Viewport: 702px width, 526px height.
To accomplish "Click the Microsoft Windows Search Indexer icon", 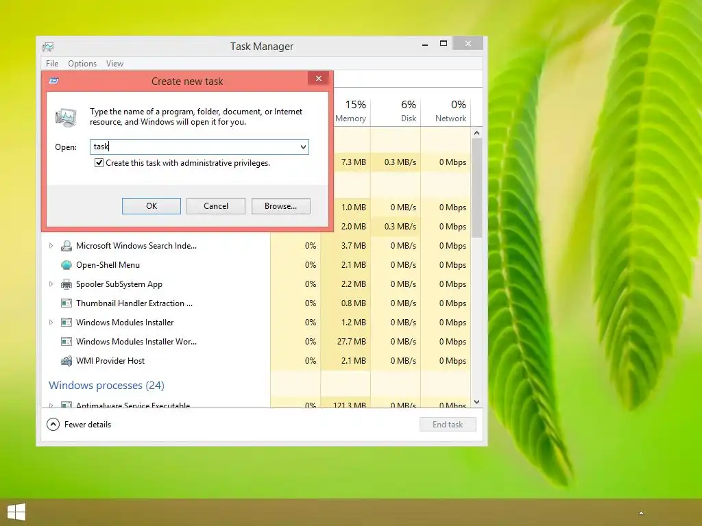I will click(66, 246).
